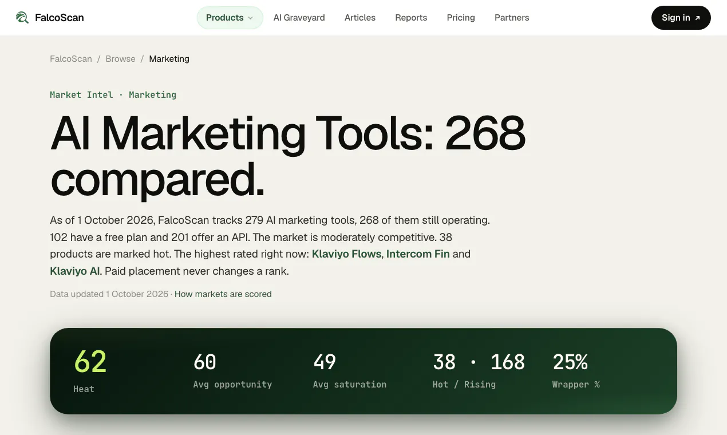The width and height of the screenshot is (727, 435).
Task: Click the Data updated 1 October 2026 text
Action: pyautogui.click(x=109, y=294)
